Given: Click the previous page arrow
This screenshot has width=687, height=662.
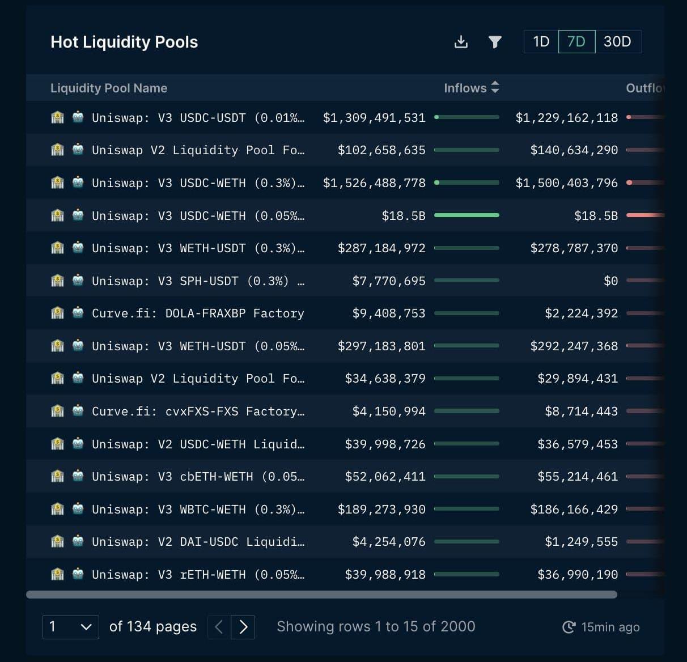Looking at the screenshot, I should coord(219,627).
